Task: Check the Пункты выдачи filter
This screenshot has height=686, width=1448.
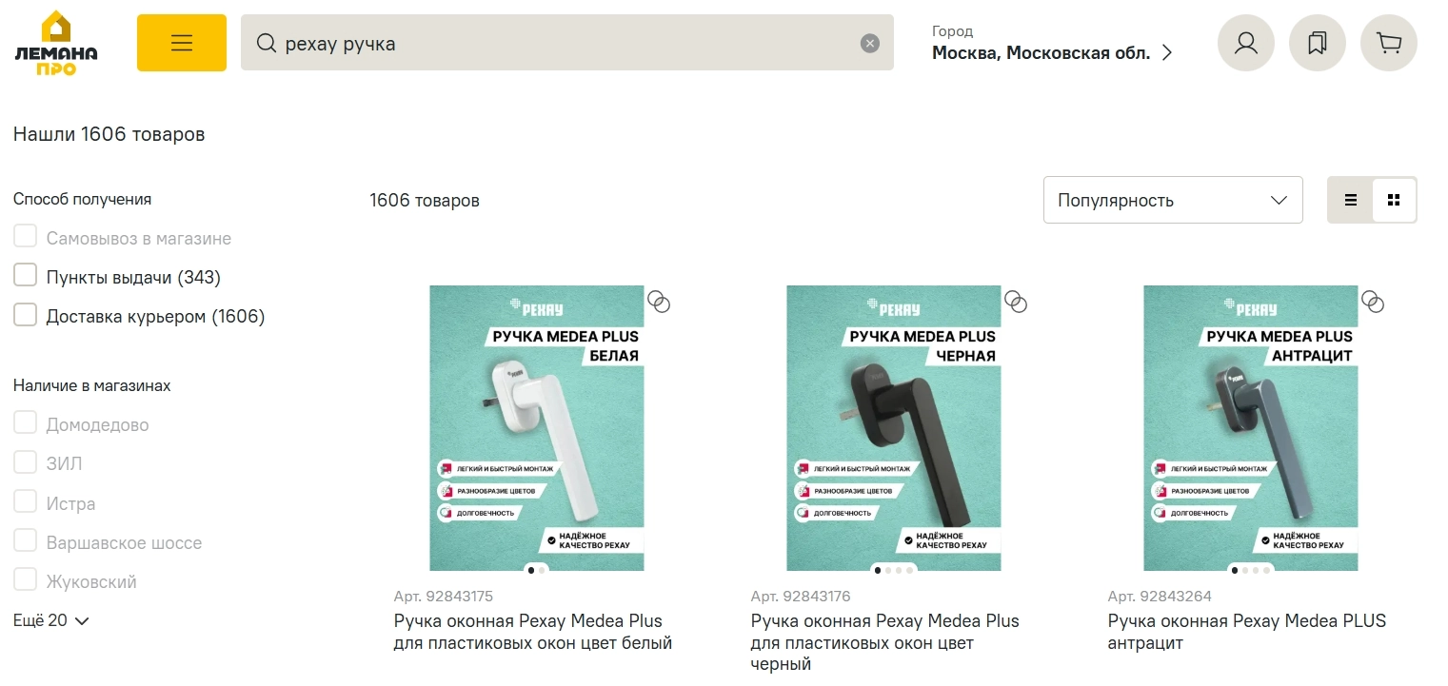Action: [26, 277]
